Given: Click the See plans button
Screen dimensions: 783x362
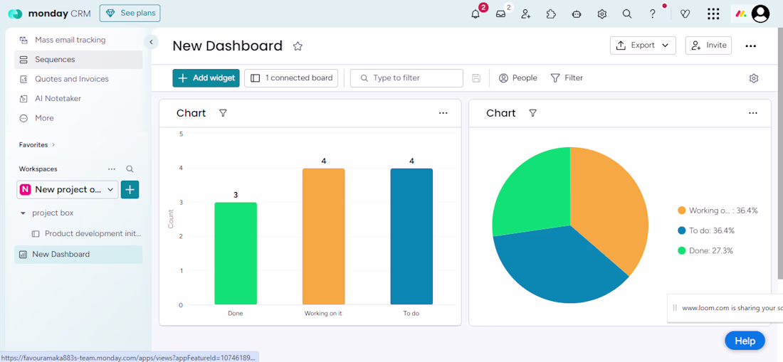Looking at the screenshot, I should coord(130,14).
